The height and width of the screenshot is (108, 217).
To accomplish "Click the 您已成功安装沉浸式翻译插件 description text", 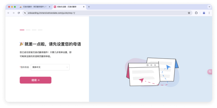I will click(46, 55).
